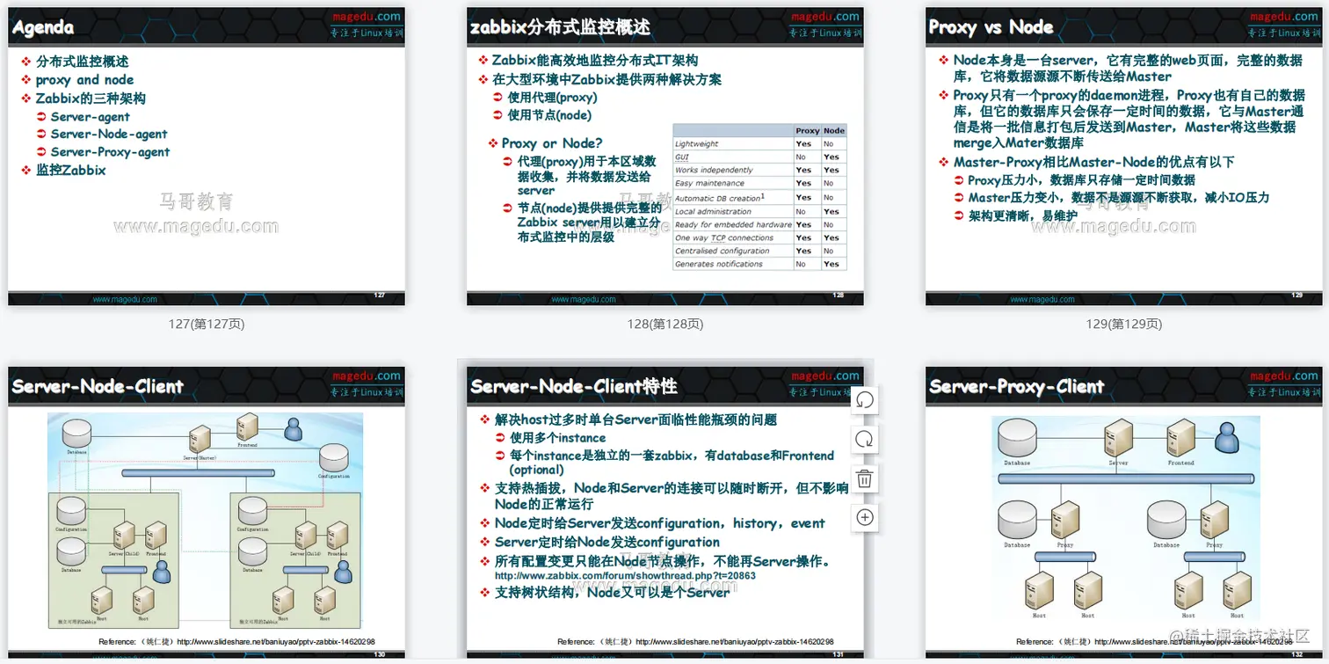Click '使用多个instance' bullet text
The width and height of the screenshot is (1329, 664).
tap(558, 438)
